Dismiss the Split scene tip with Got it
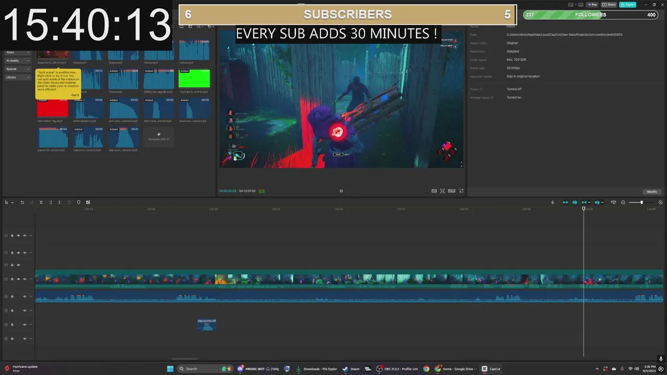The height and width of the screenshot is (375, 667). (75, 95)
